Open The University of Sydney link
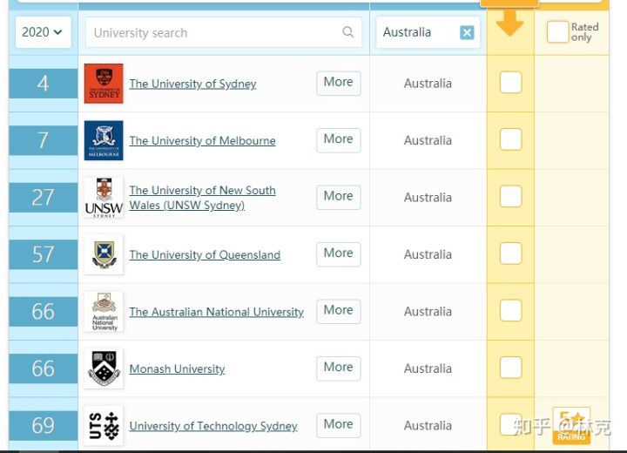627x453 pixels. (x=192, y=84)
